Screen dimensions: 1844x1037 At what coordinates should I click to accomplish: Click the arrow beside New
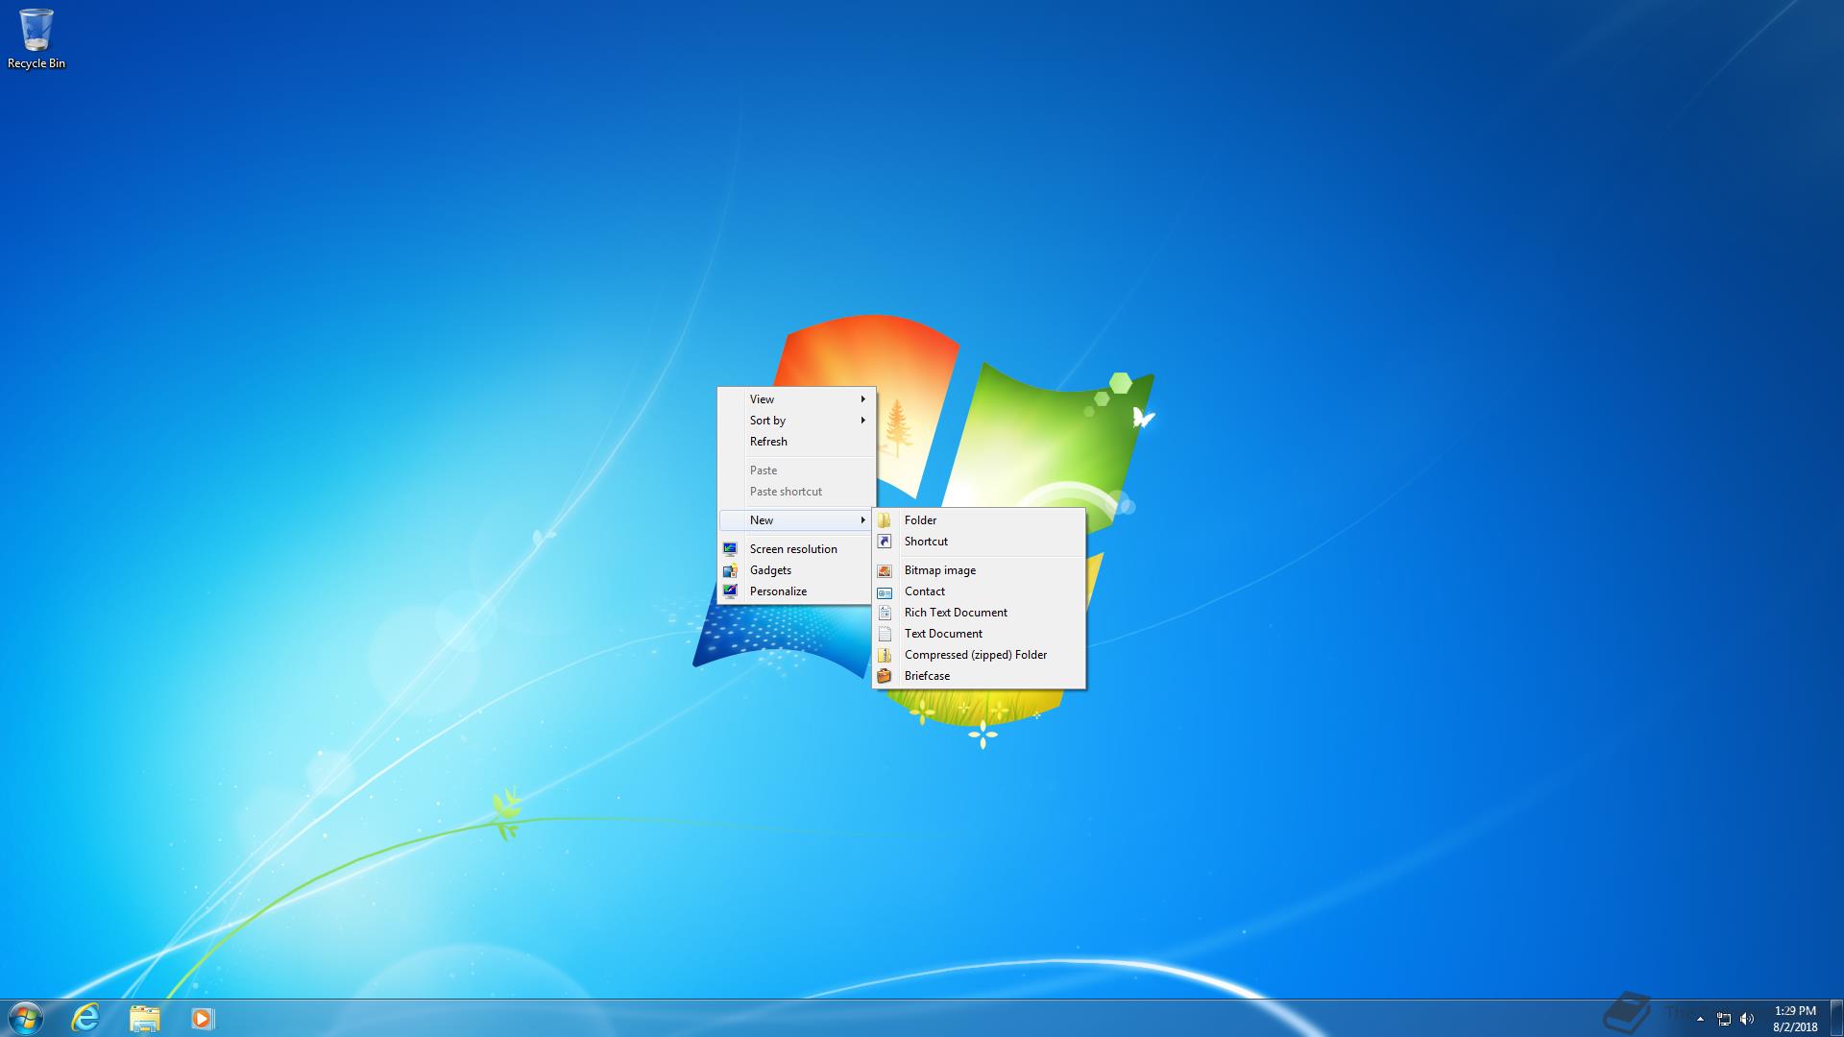863,520
